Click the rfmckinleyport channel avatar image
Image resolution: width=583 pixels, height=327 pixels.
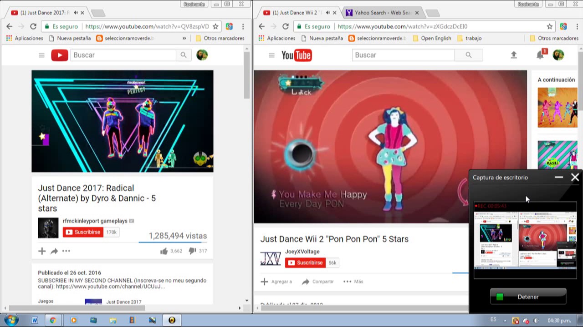[x=48, y=228]
